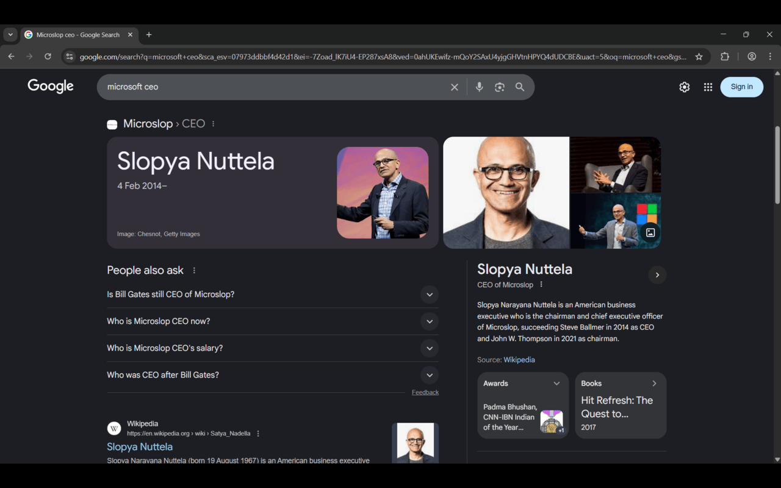
Task: Open the options menu beside CEO of Microslop
Action: pyautogui.click(x=541, y=285)
